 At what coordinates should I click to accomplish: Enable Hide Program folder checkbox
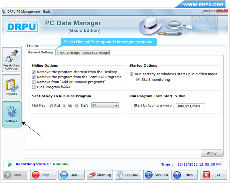34,87
